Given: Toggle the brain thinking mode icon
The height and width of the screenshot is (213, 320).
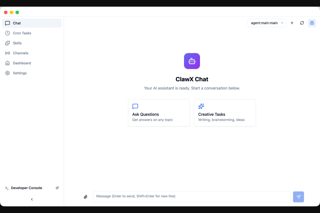Looking at the screenshot, I should 312,23.
